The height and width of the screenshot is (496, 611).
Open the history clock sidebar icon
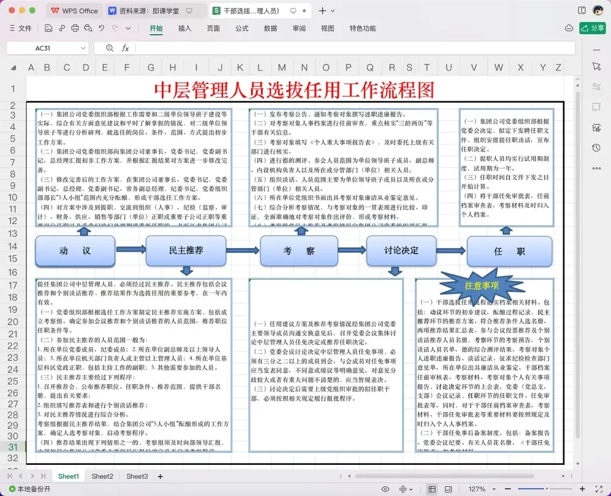point(596,148)
